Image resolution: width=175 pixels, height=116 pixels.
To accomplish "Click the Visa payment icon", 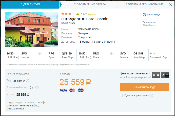I will [63, 90].
